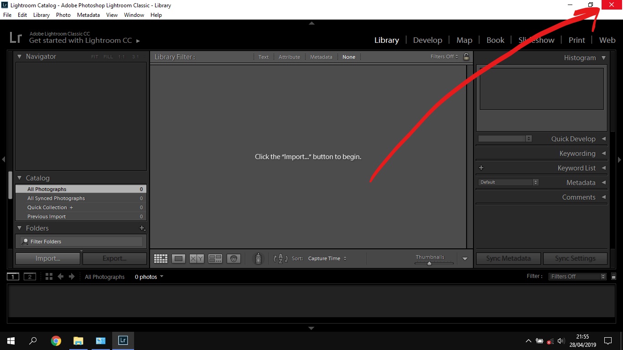Open the volume control in the system tray
The height and width of the screenshot is (350, 623).
pyautogui.click(x=561, y=341)
